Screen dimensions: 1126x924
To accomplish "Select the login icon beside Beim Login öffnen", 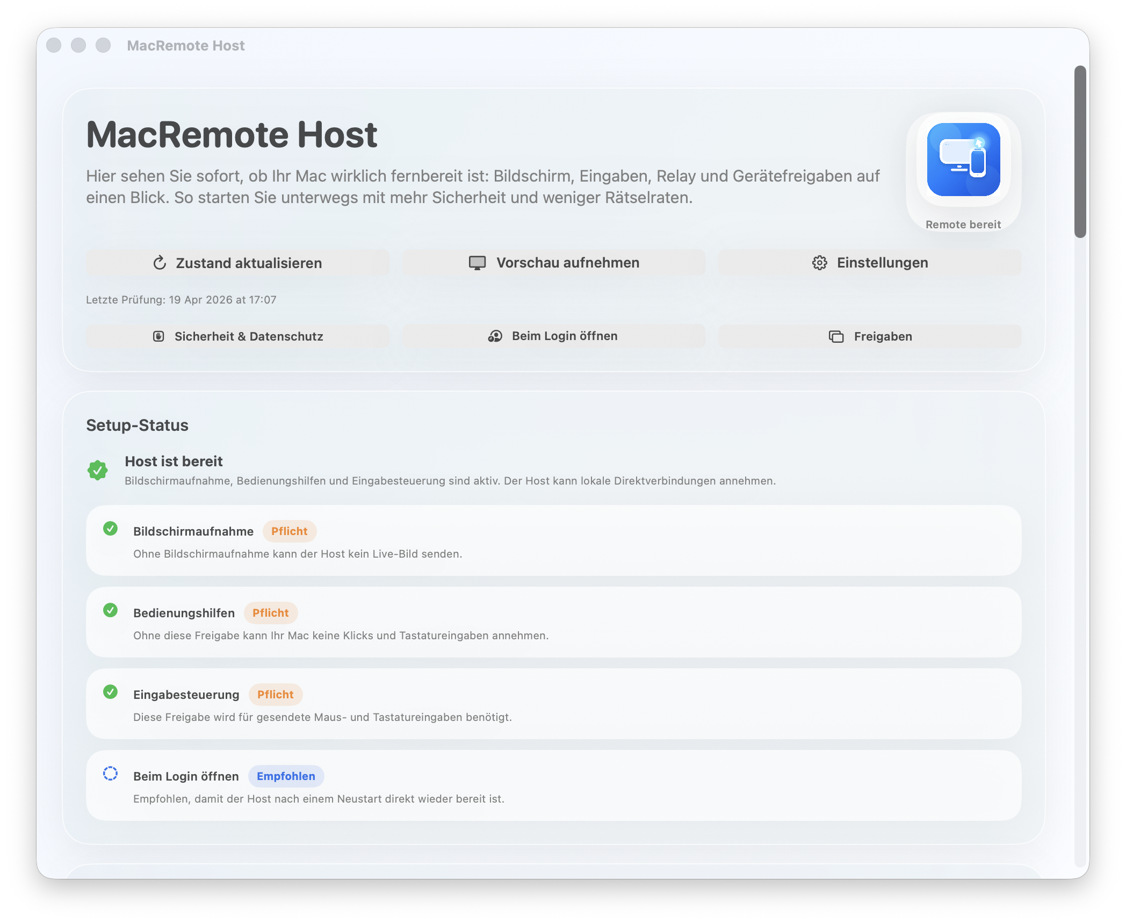I will pyautogui.click(x=495, y=336).
